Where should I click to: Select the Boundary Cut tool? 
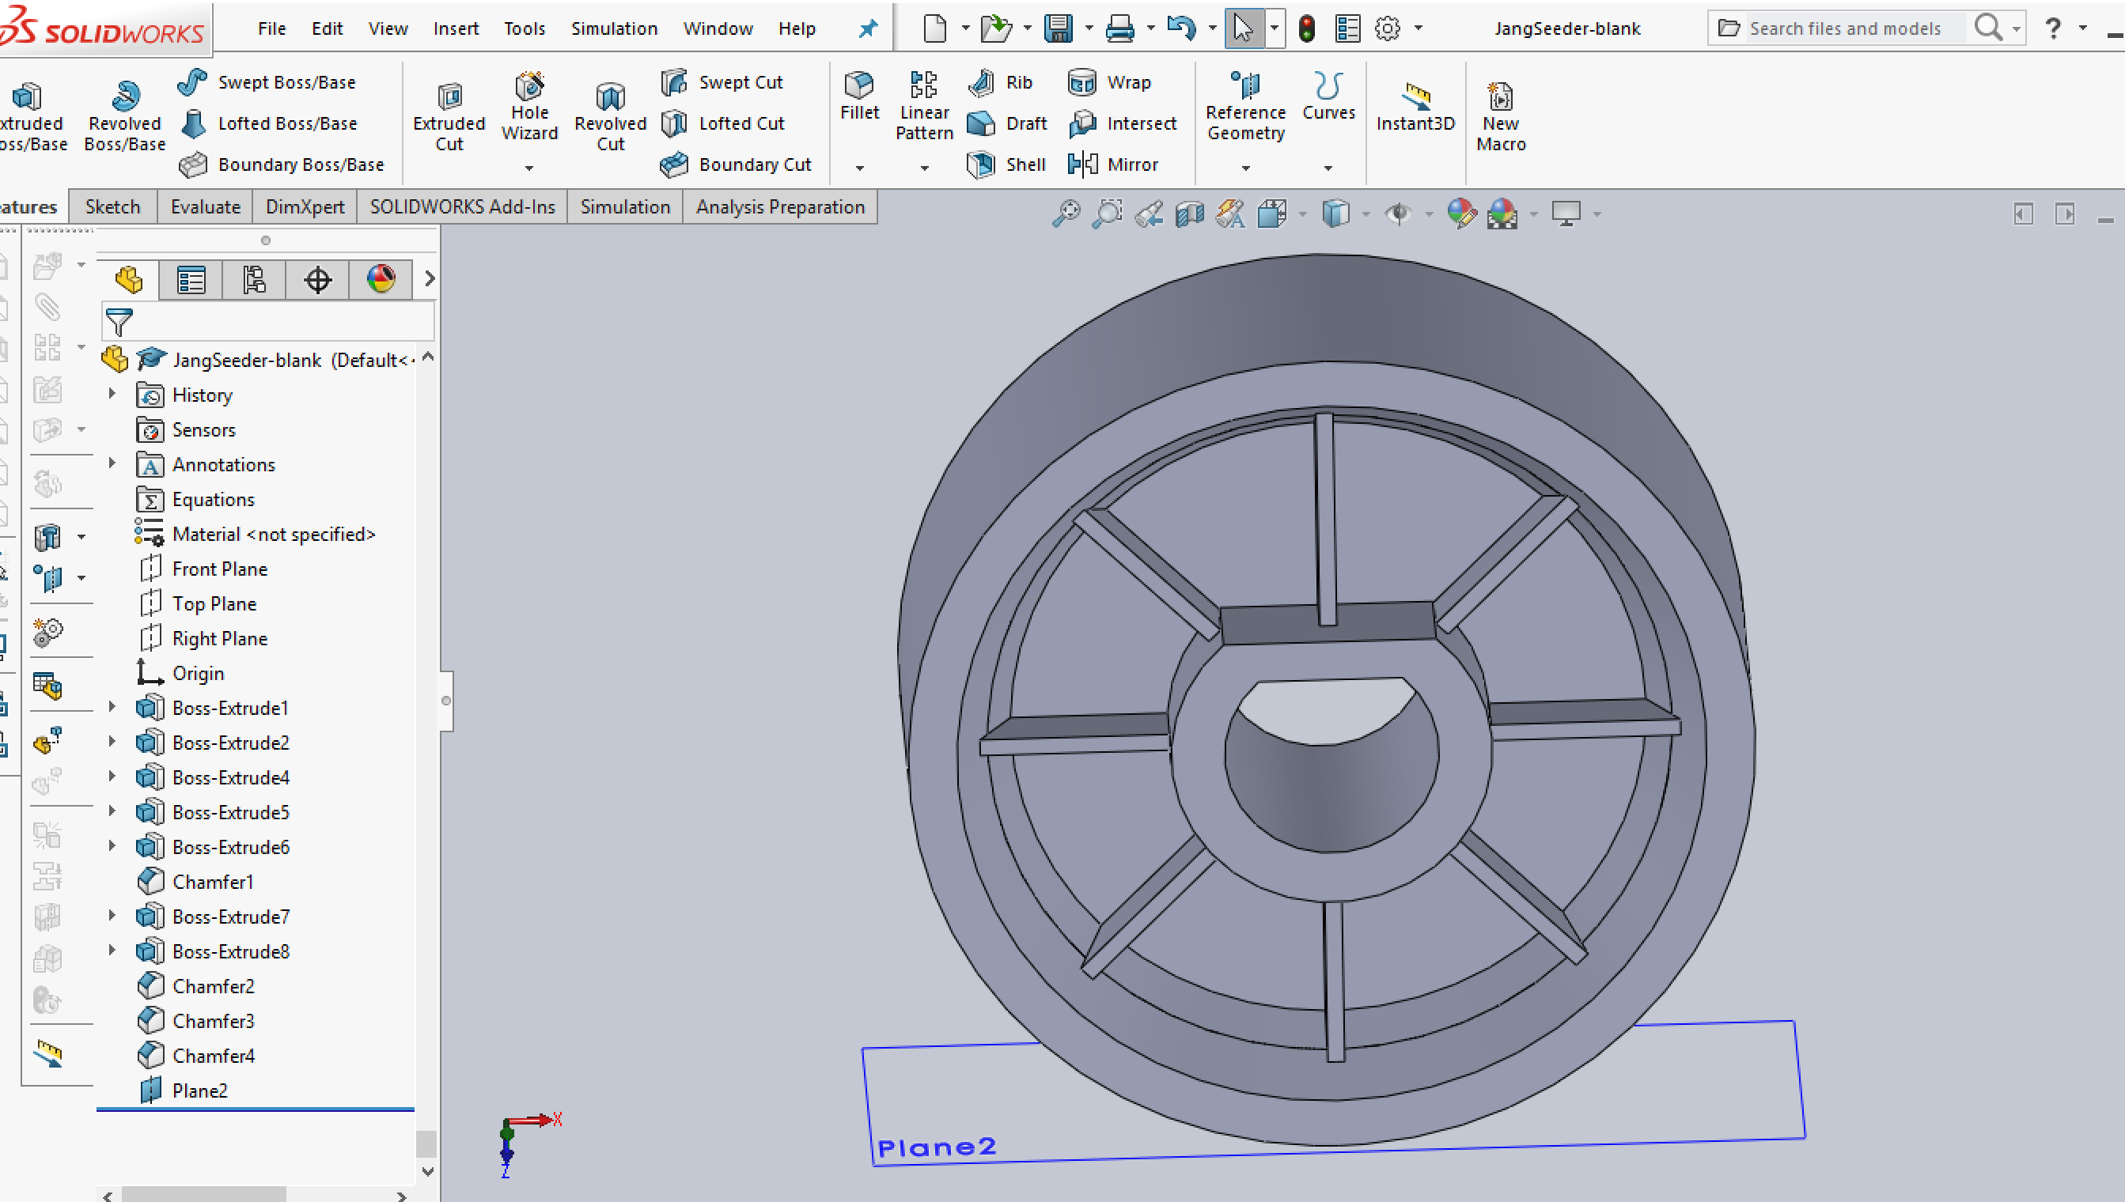(737, 164)
